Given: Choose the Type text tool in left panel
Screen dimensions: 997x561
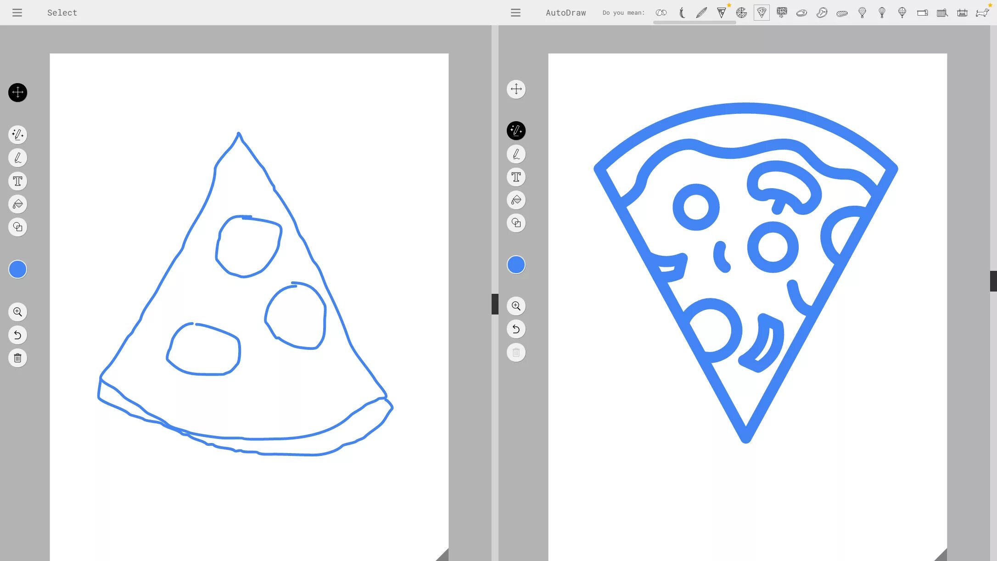Looking at the screenshot, I should [x=17, y=181].
